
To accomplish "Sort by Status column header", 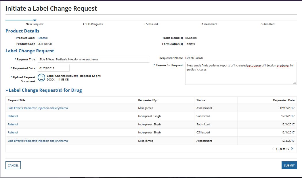I will point(200,100).
